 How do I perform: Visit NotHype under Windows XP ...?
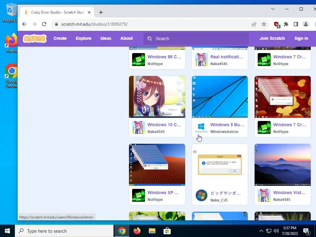click(155, 200)
